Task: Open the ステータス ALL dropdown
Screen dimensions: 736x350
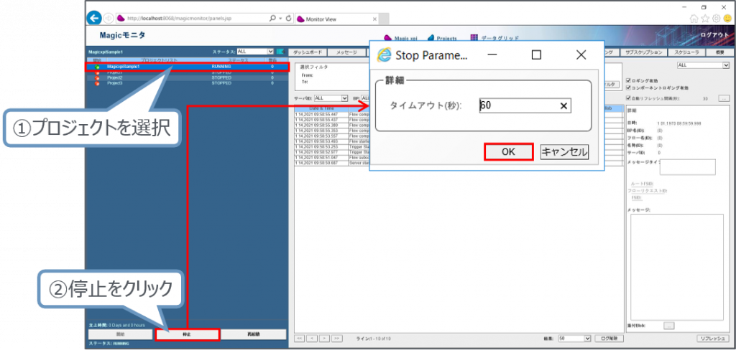Action: tap(255, 52)
